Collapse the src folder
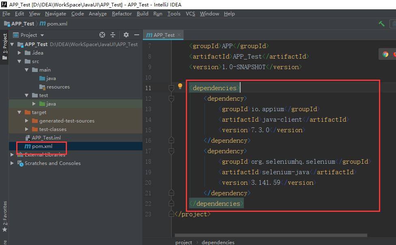Viewport: 396px width, 245px height. [x=19, y=61]
